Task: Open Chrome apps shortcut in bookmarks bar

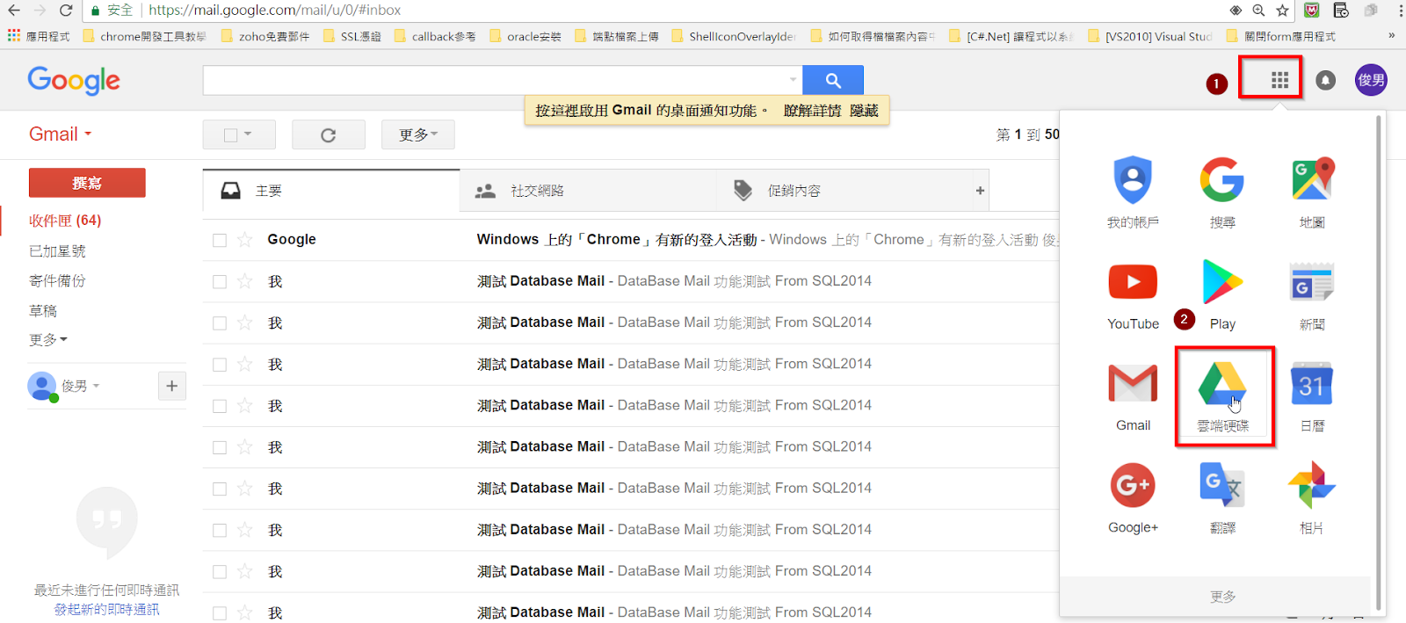Action: tap(39, 36)
